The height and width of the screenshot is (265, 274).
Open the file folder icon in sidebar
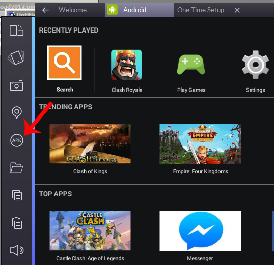pos(16,168)
